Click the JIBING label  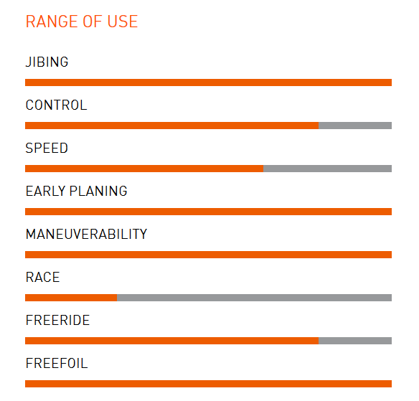[47, 62]
